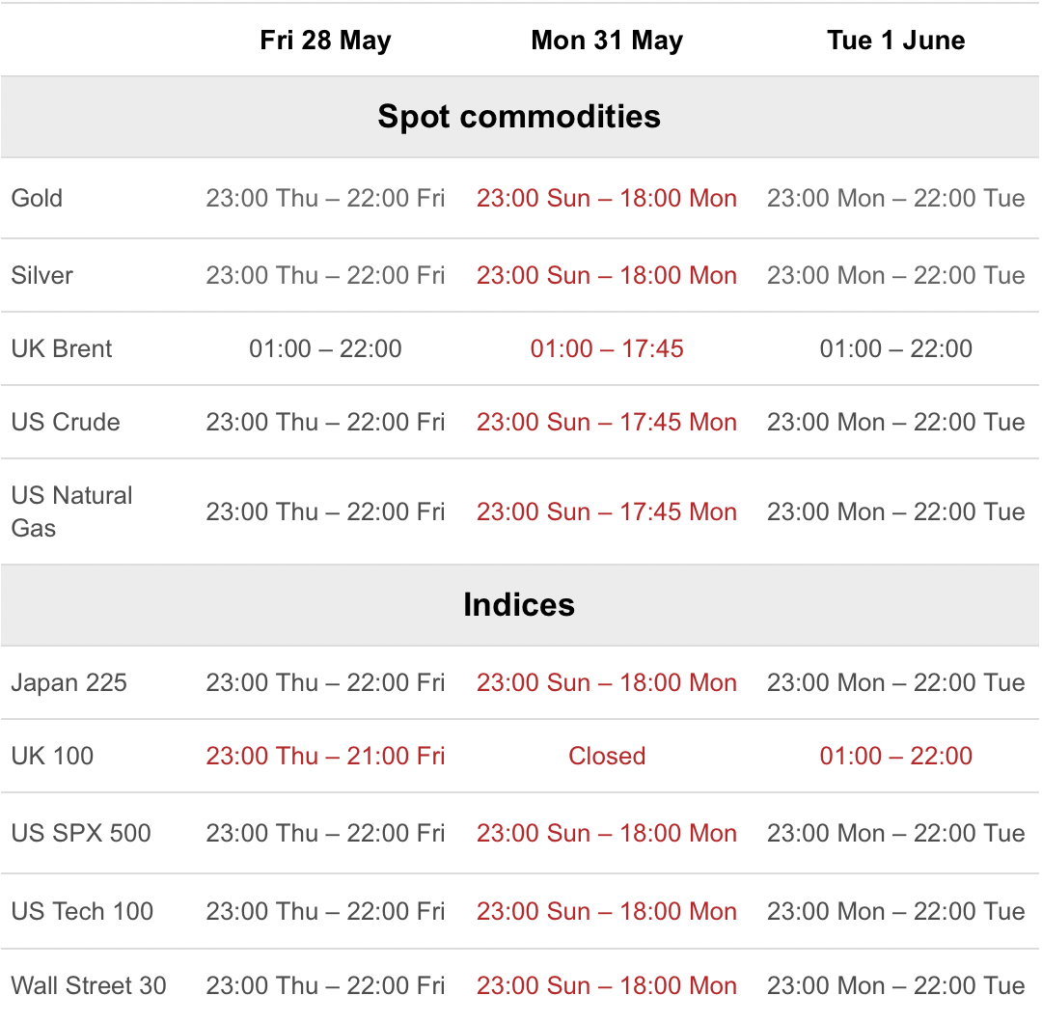Click UK 100's 23:00 Thu – 21:00 Fri cell

click(325, 756)
